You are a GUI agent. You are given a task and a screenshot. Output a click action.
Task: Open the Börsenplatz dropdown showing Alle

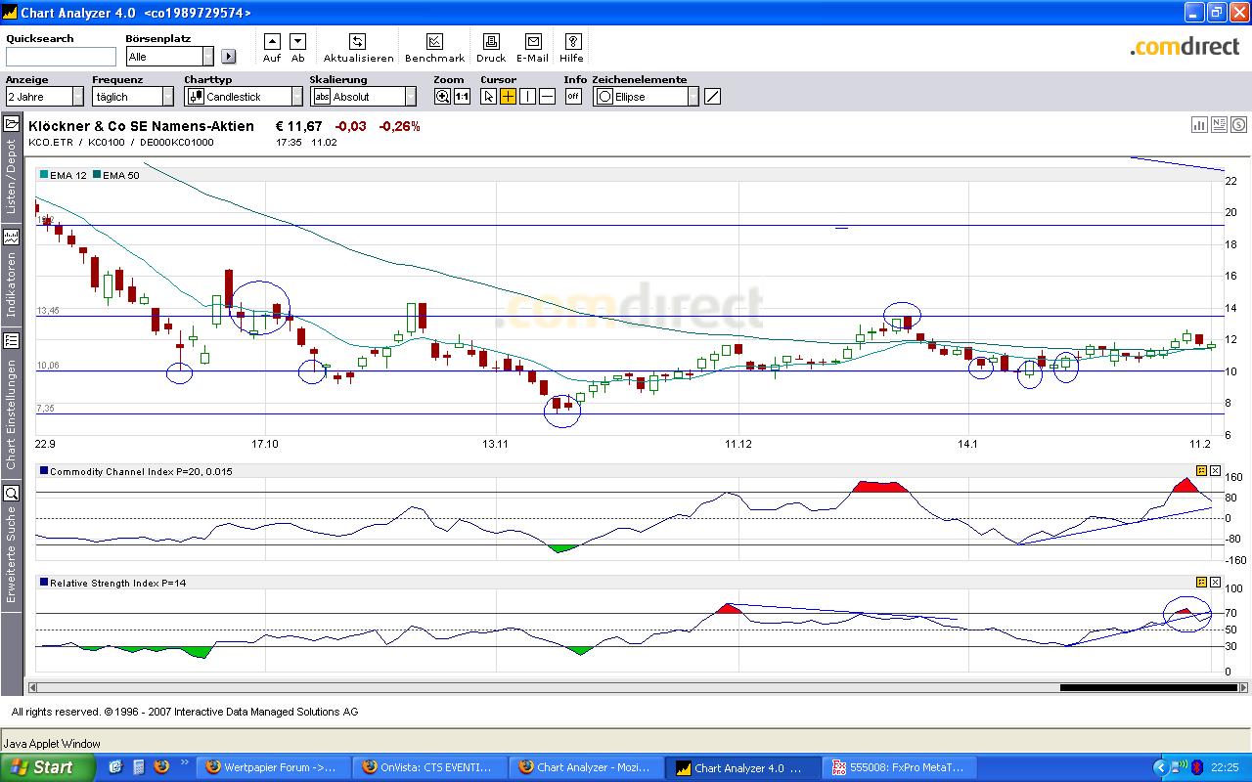(169, 57)
